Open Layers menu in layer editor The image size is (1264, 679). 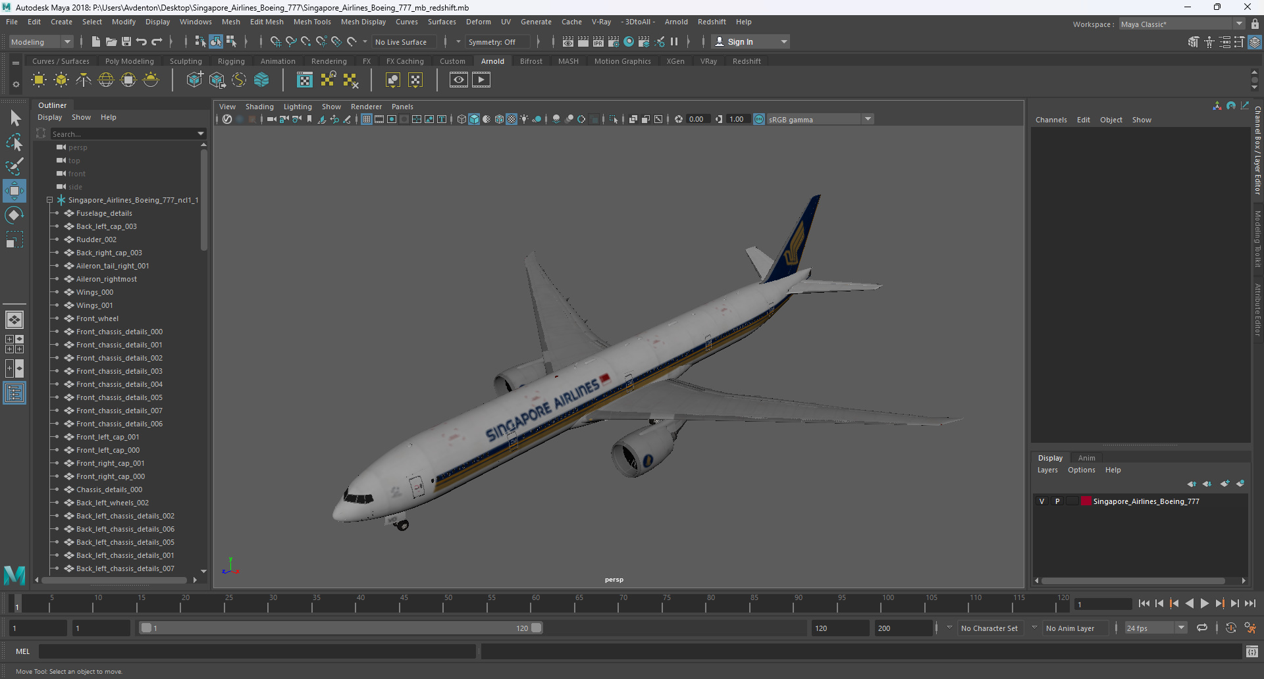pyautogui.click(x=1047, y=470)
